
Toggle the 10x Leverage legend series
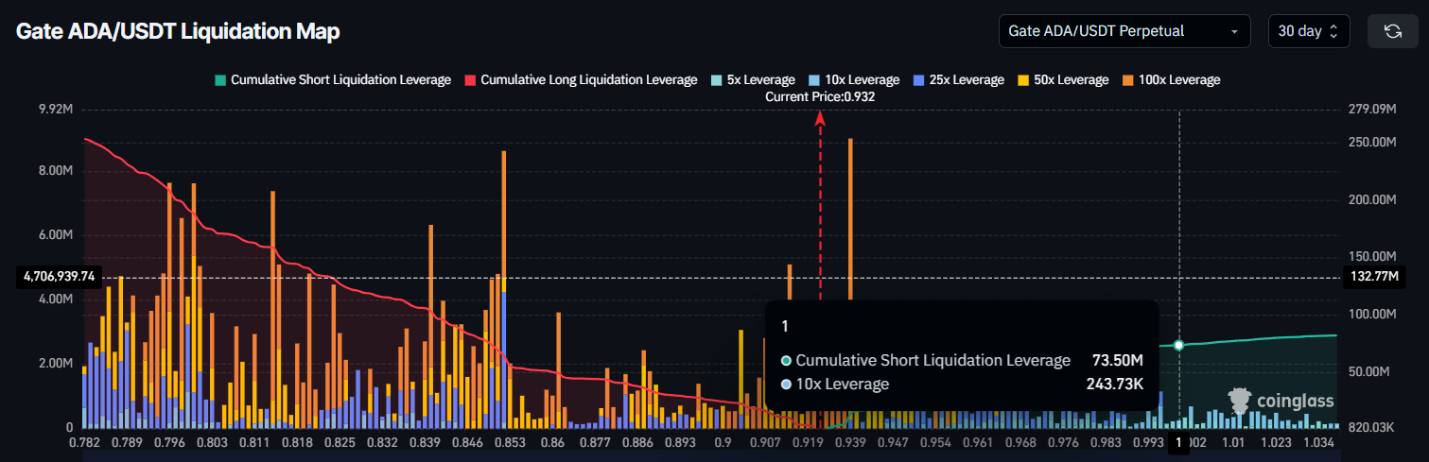pyautogui.click(x=854, y=80)
